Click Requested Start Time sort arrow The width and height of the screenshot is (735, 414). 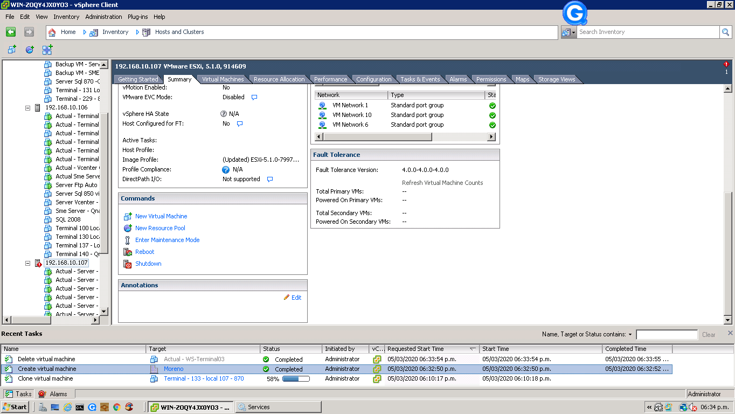point(473,349)
